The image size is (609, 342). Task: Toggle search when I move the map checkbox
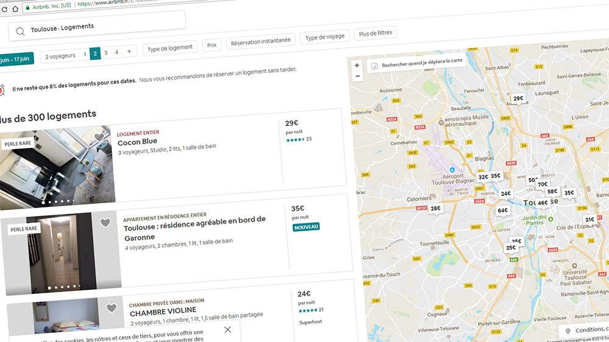pyautogui.click(x=375, y=66)
